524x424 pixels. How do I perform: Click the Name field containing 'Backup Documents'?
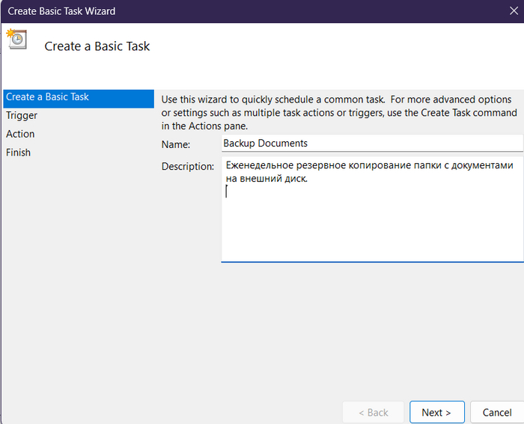(x=371, y=143)
